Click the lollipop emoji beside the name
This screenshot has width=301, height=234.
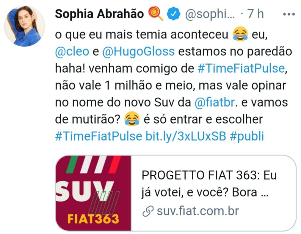[x=156, y=13]
